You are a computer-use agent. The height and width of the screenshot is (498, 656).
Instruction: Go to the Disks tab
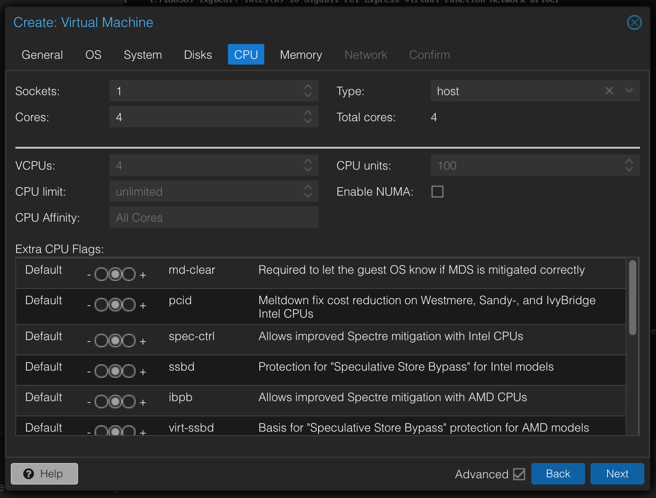pyautogui.click(x=198, y=55)
